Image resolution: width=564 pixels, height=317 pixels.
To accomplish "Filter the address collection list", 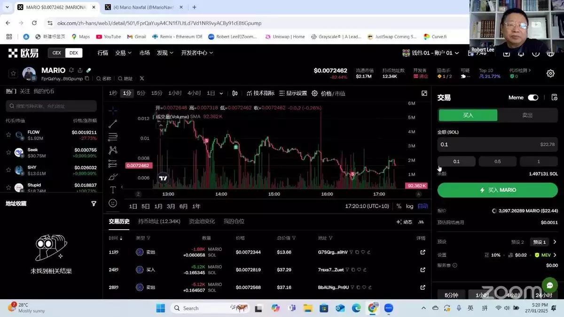I will click(x=94, y=204).
